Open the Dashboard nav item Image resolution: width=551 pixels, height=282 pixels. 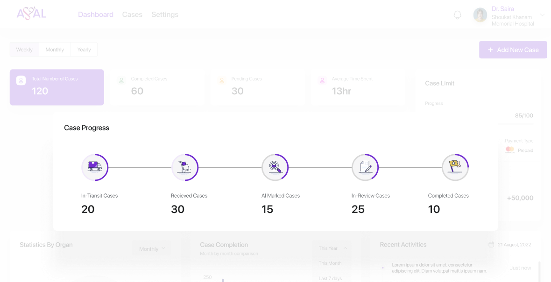click(96, 14)
